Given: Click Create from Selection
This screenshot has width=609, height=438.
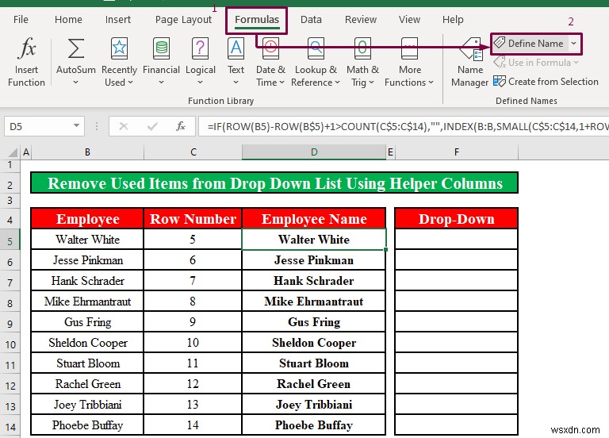Looking at the screenshot, I should (x=546, y=82).
